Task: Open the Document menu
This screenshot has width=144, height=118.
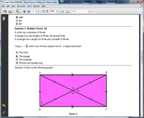Action: click(x=21, y=6)
